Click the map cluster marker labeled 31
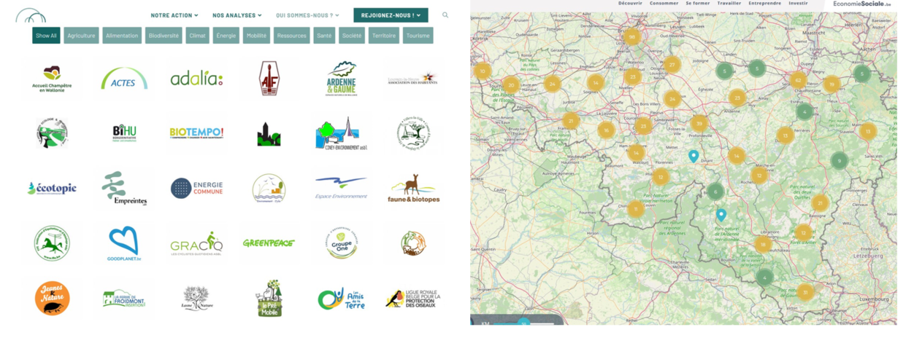The width and height of the screenshot is (914, 362). pos(805,292)
